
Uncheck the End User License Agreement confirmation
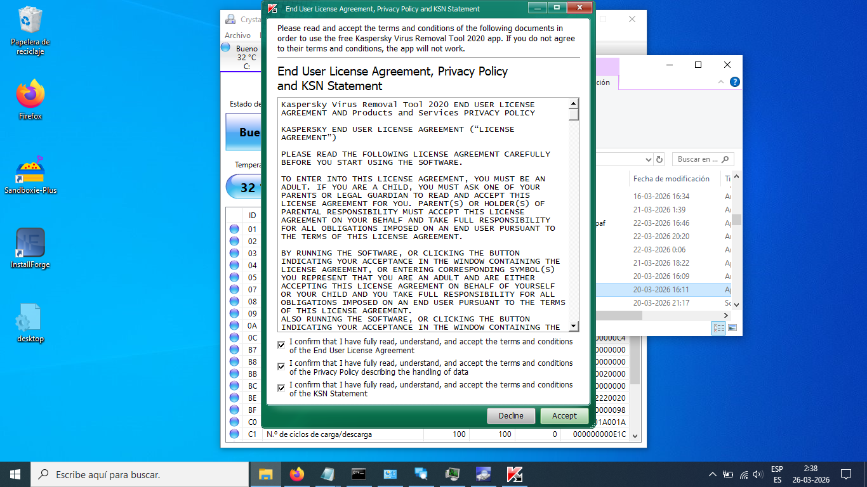281,345
